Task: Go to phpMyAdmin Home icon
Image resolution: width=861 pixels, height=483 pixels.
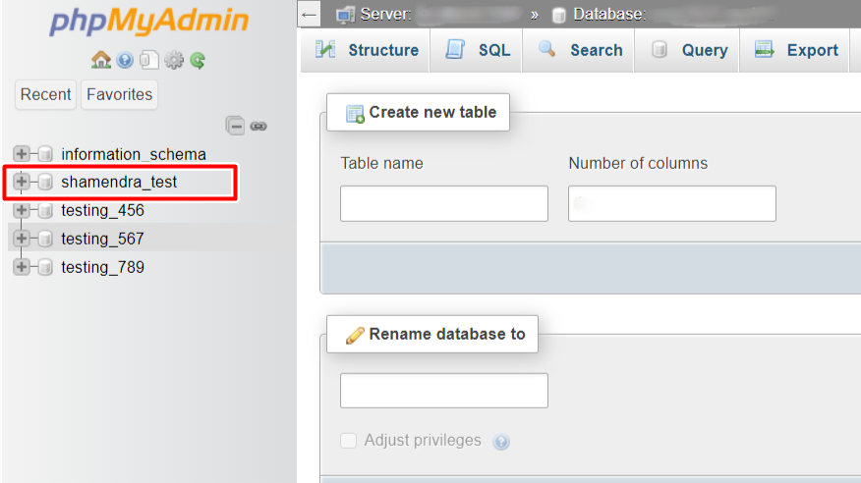Action: coord(101,60)
